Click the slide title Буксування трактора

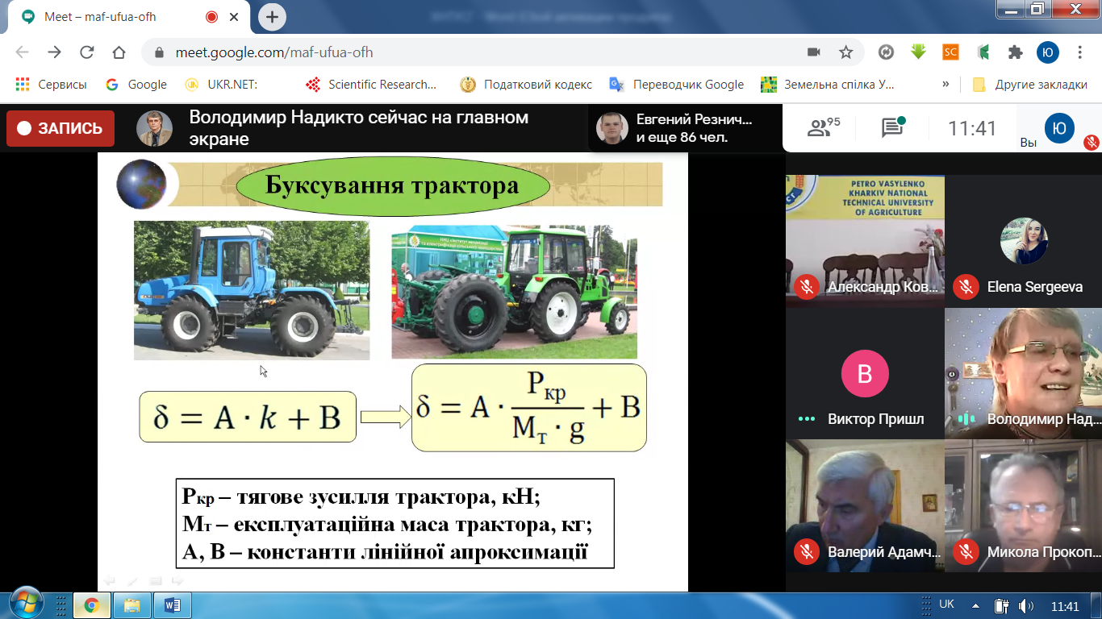393,186
